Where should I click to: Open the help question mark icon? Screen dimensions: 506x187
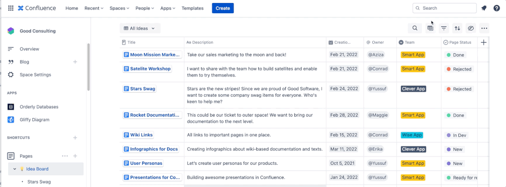497,8
